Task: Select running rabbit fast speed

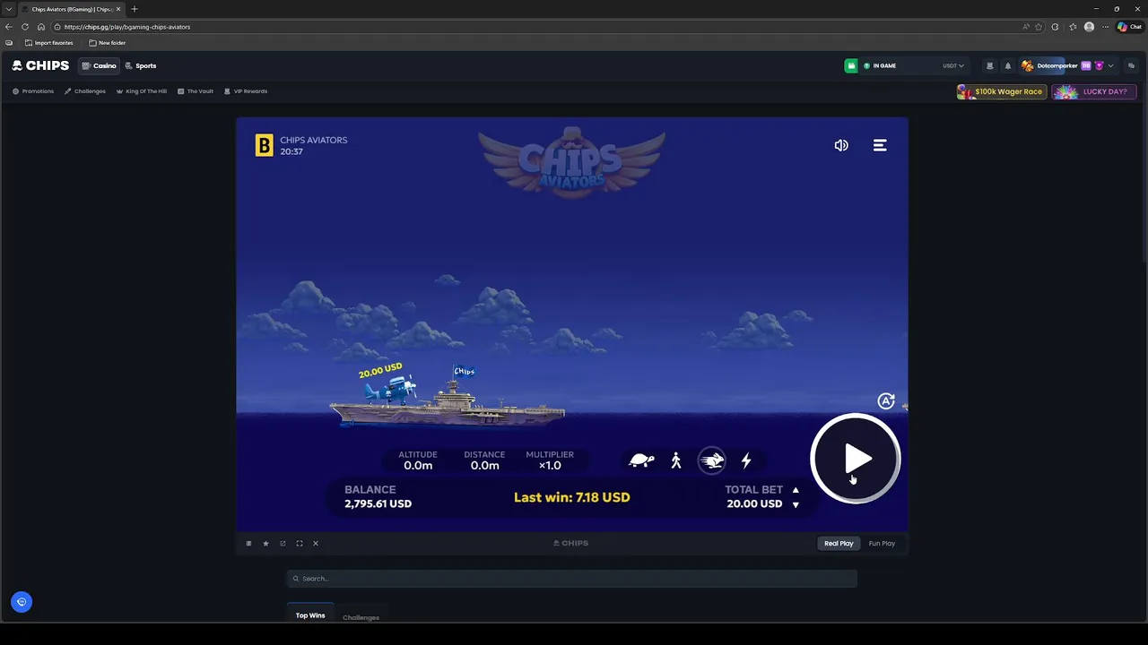Action: (x=712, y=460)
